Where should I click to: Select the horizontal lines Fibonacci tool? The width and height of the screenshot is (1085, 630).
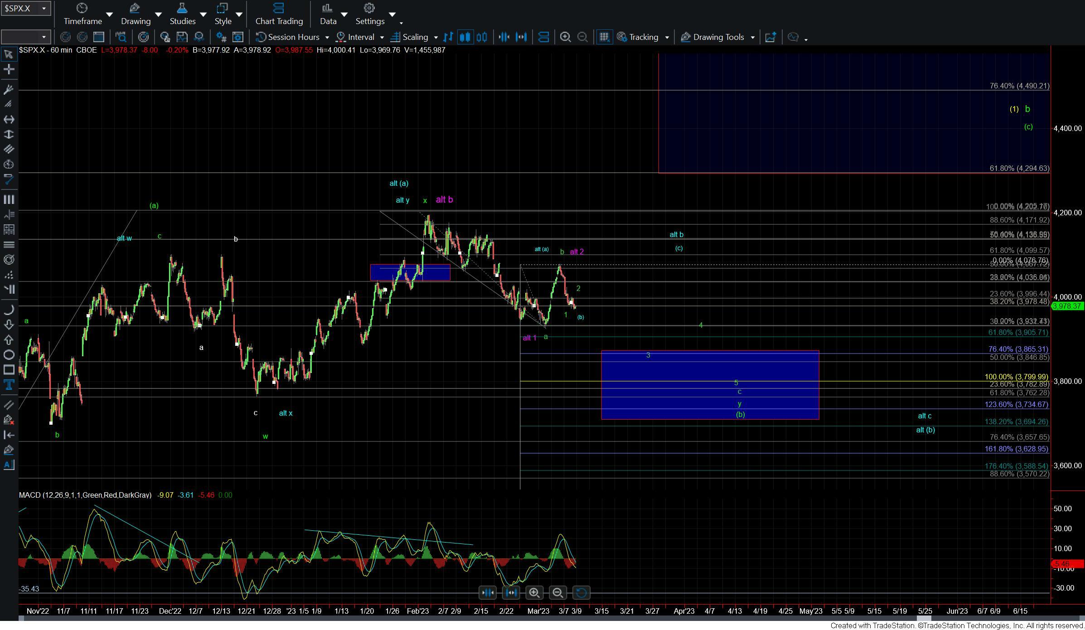pos(9,244)
